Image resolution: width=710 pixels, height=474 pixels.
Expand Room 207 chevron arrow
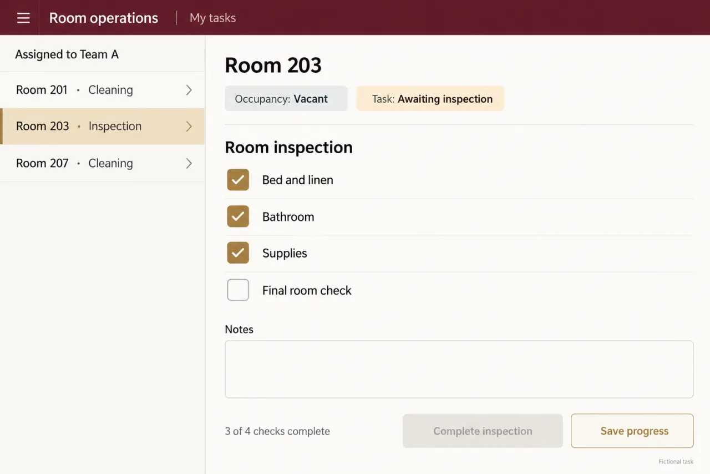coord(189,163)
